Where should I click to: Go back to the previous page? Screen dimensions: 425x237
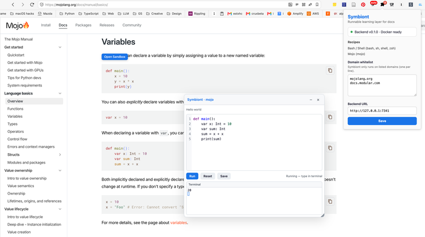pyautogui.click(x=13, y=5)
